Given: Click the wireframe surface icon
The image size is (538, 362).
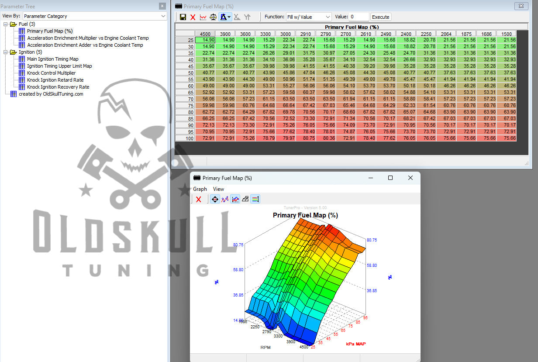Looking at the screenshot, I should coord(245,199).
